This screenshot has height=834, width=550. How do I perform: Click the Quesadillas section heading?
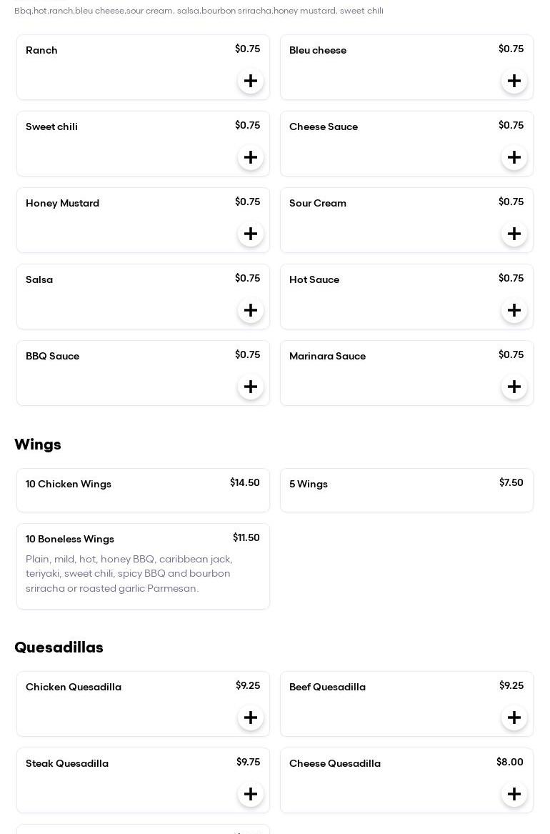coord(59,647)
